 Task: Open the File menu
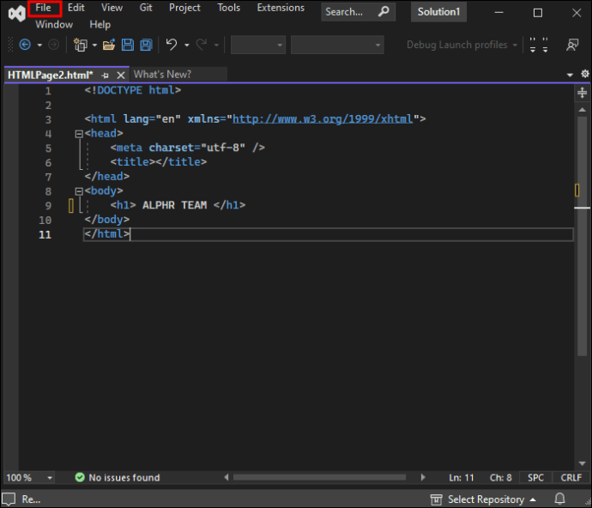[44, 8]
